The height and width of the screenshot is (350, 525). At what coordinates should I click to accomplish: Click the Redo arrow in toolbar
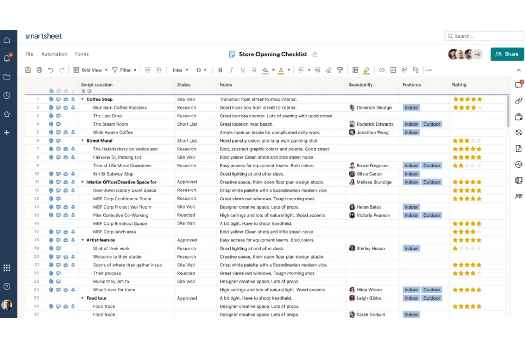tap(62, 70)
